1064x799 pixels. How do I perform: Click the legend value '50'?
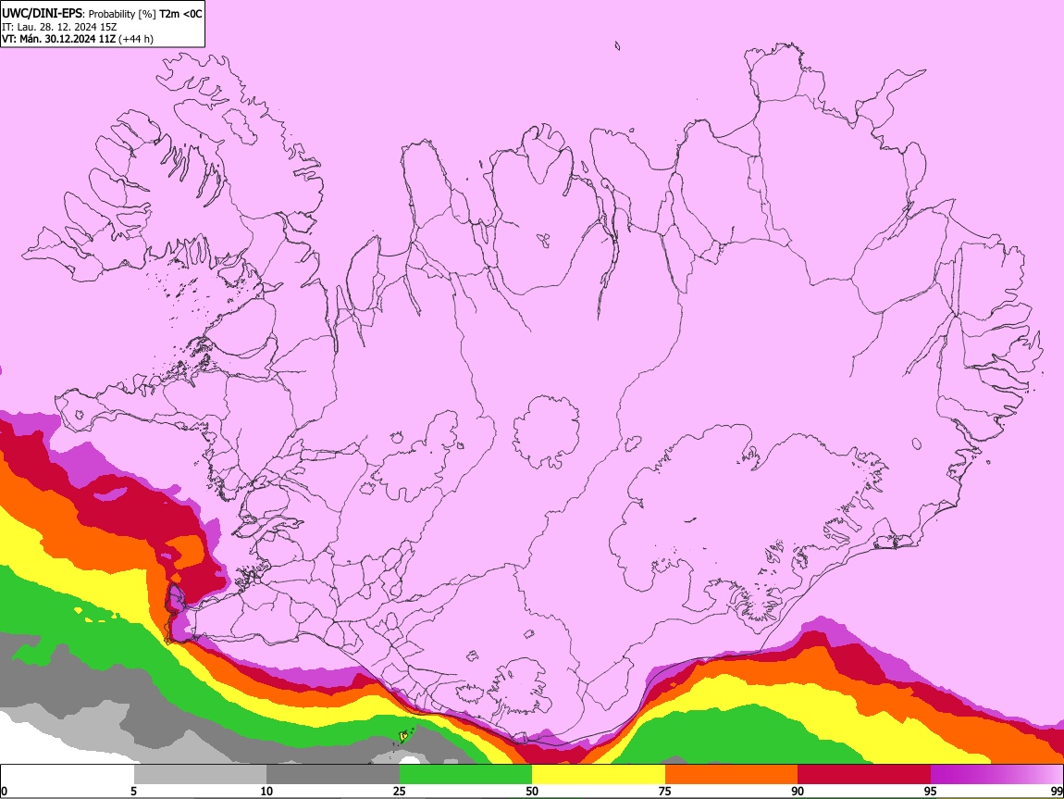click(x=532, y=791)
